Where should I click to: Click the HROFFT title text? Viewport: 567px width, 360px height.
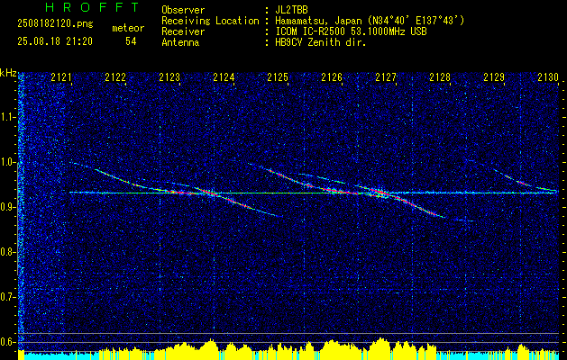[x=92, y=7]
